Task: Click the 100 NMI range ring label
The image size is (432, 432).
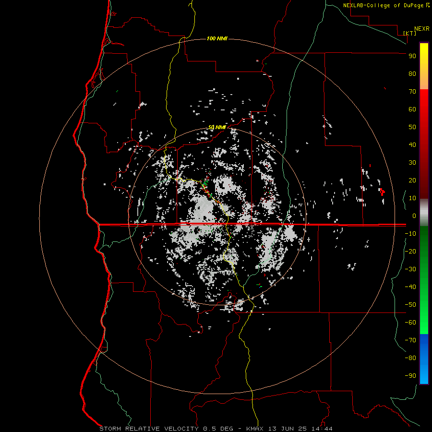Action: (217, 38)
